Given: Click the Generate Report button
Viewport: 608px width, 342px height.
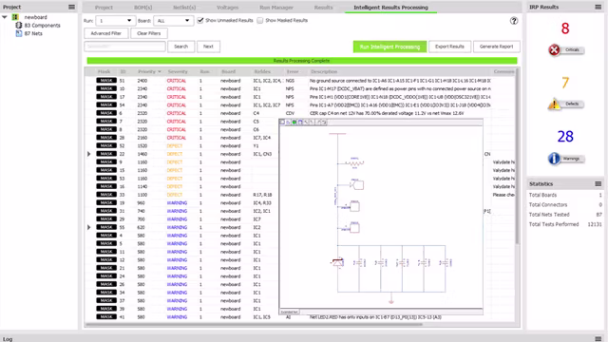Looking at the screenshot, I should coord(496,47).
